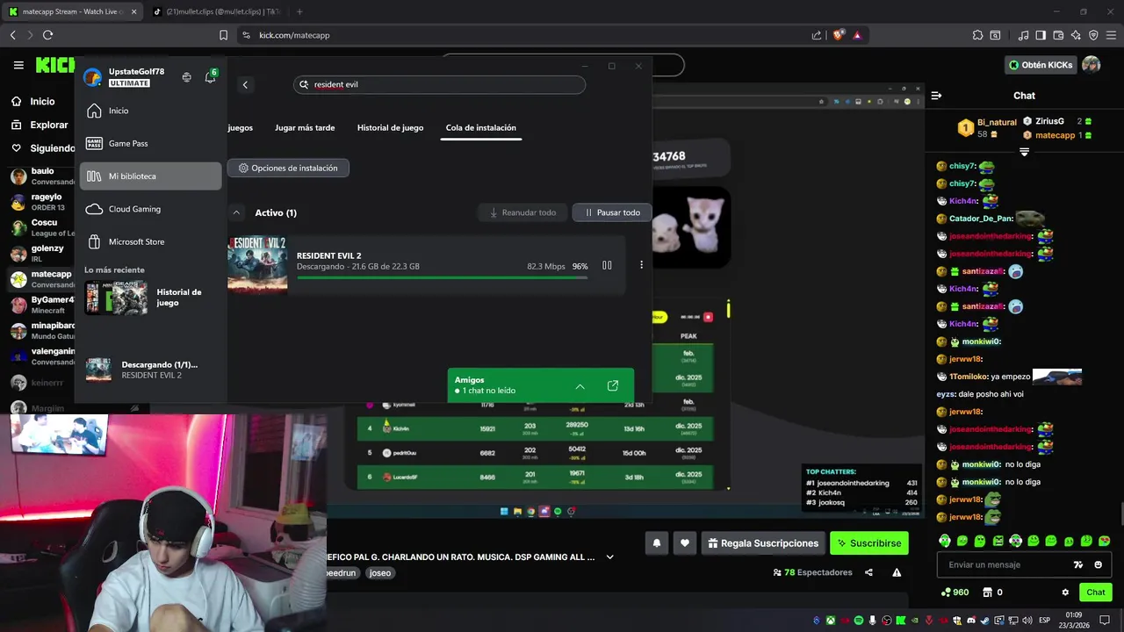The height and width of the screenshot is (632, 1124).
Task: Expand chat leaderboard chevron
Action: click(x=1024, y=152)
